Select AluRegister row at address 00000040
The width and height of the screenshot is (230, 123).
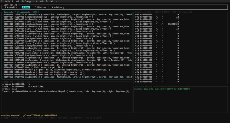[x=67, y=53]
